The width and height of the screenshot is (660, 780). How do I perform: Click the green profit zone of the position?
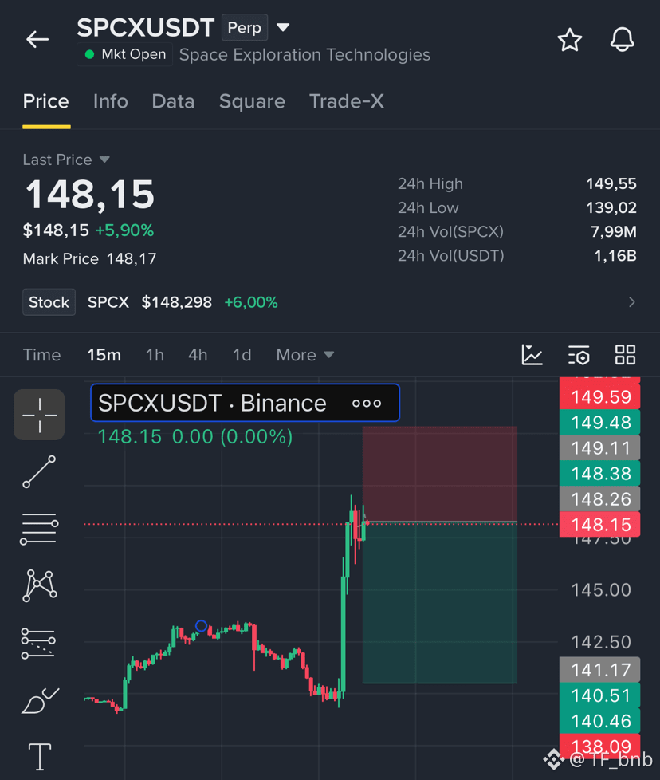pyautogui.click(x=440, y=603)
